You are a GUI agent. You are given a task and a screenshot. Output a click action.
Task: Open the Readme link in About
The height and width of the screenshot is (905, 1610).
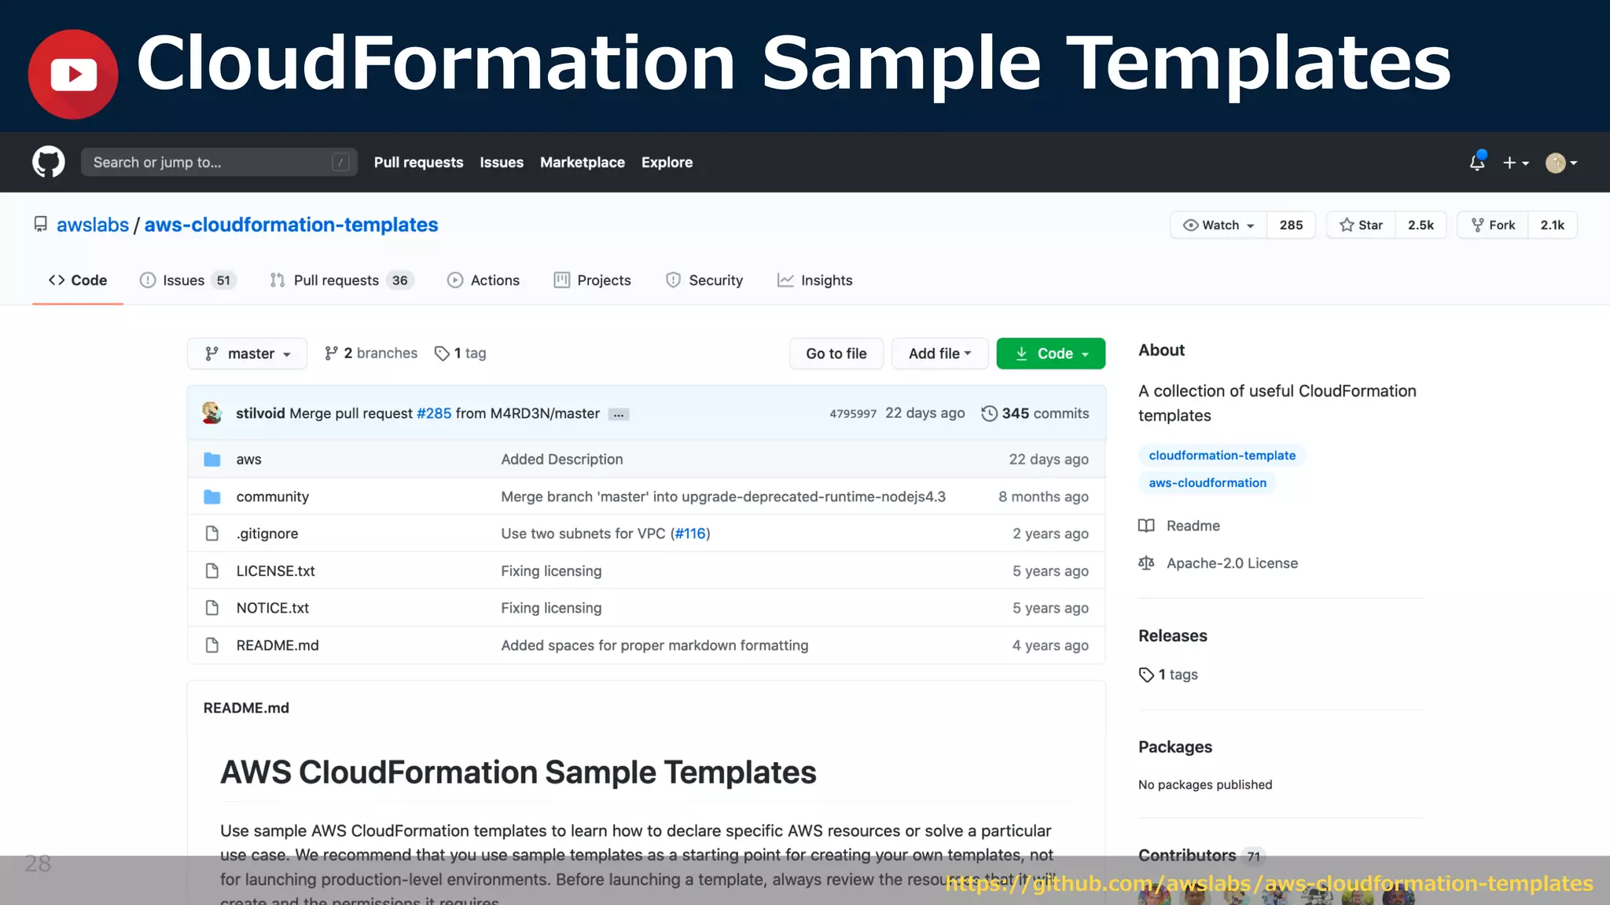point(1179,526)
